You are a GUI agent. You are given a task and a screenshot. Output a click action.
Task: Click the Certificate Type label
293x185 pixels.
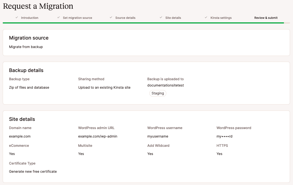coord(22,163)
